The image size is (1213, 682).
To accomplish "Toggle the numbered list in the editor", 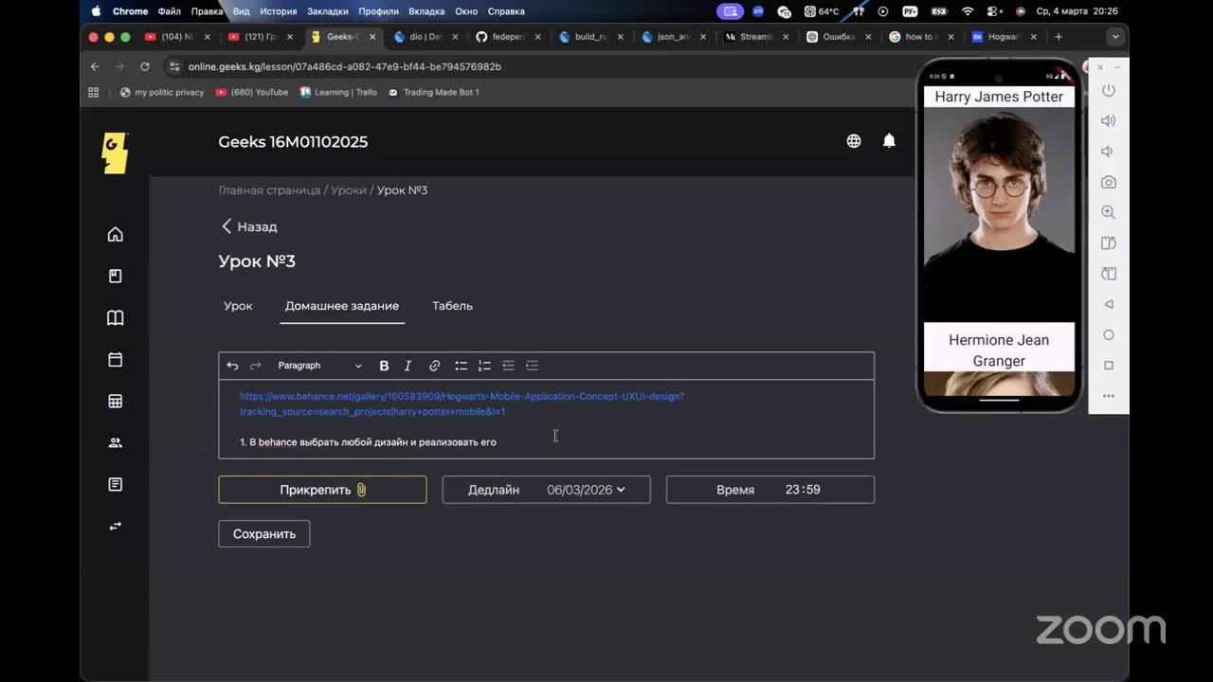I will coord(484,366).
